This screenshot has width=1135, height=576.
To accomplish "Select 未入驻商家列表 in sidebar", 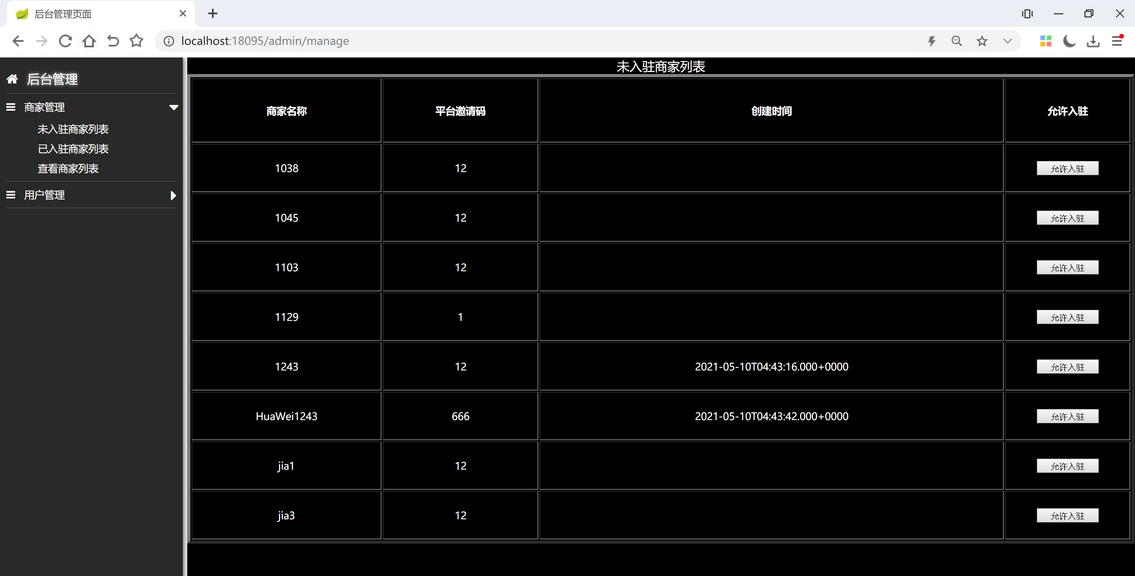I will (73, 130).
